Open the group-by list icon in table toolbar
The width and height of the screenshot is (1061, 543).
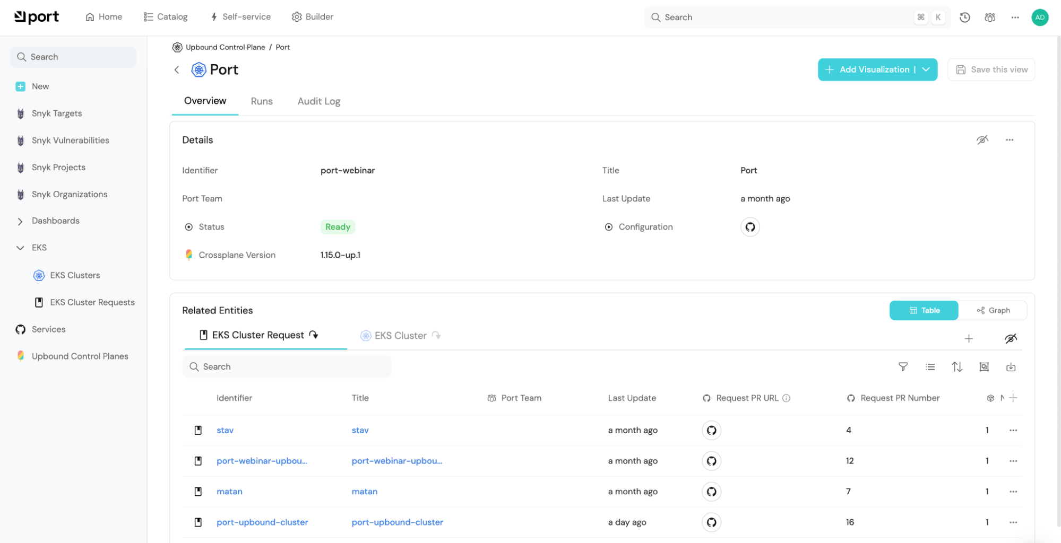click(x=930, y=367)
